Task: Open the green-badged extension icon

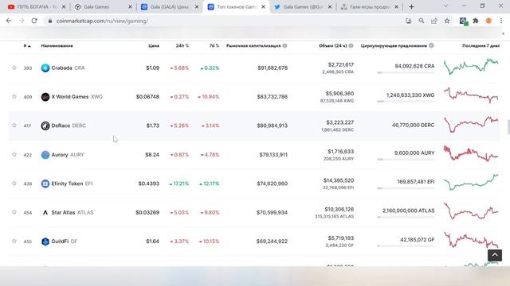Action: click(464, 21)
